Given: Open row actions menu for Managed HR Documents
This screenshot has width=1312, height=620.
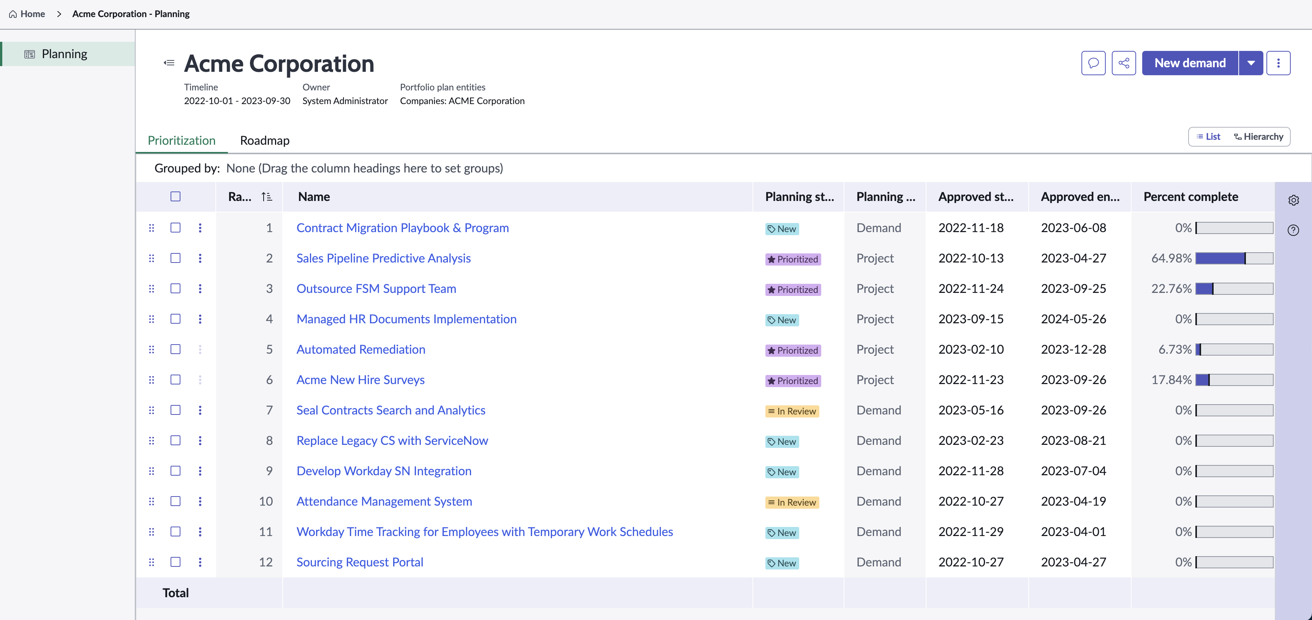Looking at the screenshot, I should [200, 319].
